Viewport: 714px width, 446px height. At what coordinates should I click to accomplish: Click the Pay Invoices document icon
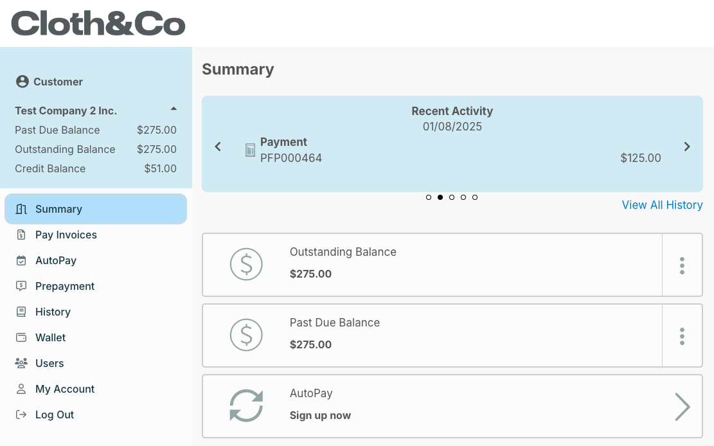[x=21, y=235]
